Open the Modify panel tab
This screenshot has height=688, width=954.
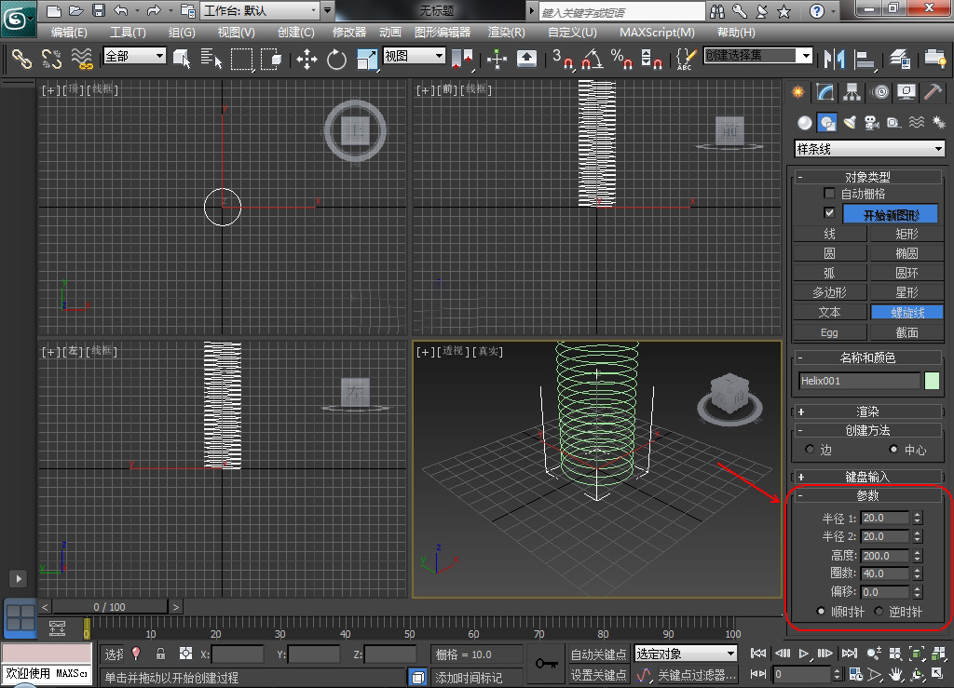[824, 91]
